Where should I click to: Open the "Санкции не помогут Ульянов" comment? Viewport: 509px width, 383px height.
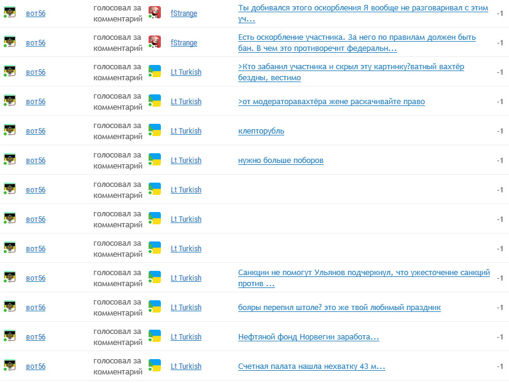[363, 273]
